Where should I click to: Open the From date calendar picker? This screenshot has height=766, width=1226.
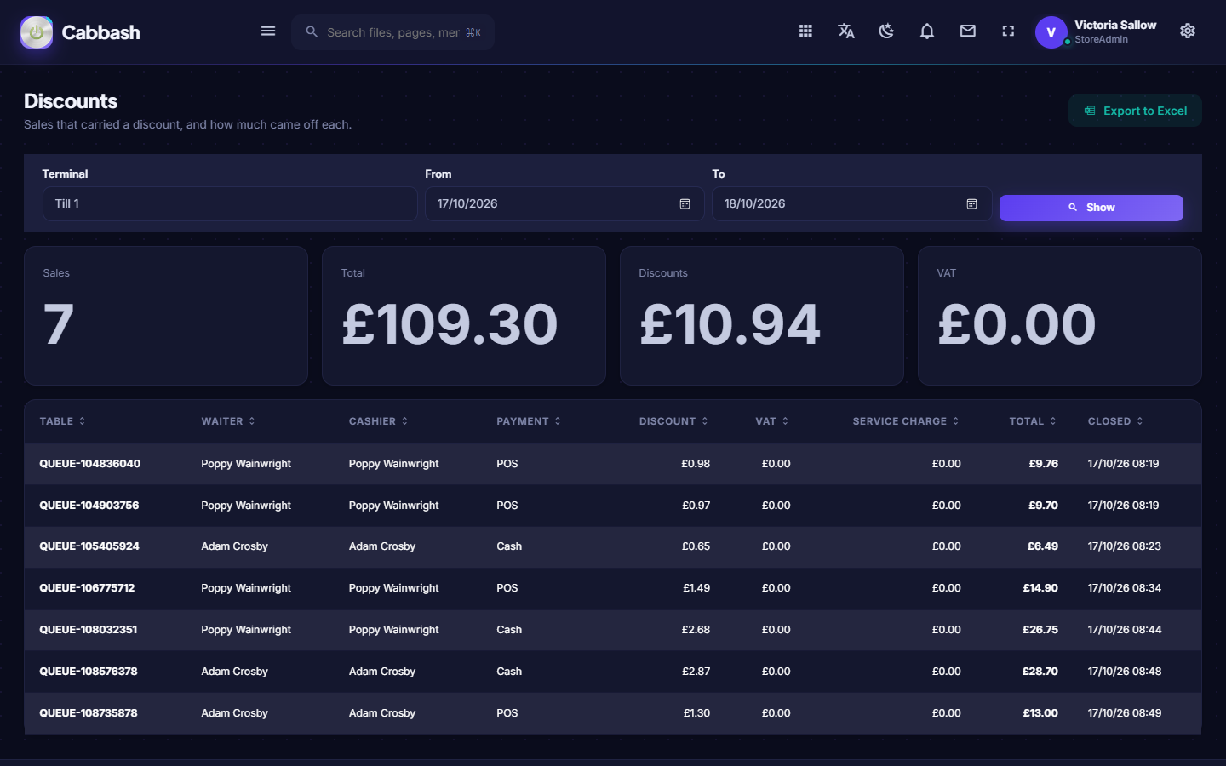point(685,204)
